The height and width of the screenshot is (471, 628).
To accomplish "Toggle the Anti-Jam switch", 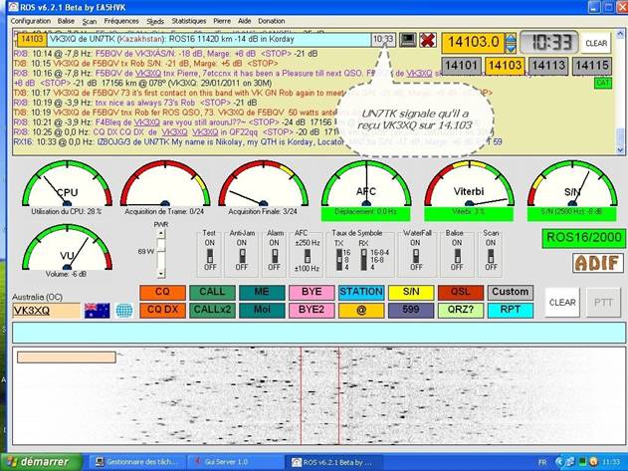I will 242,256.
